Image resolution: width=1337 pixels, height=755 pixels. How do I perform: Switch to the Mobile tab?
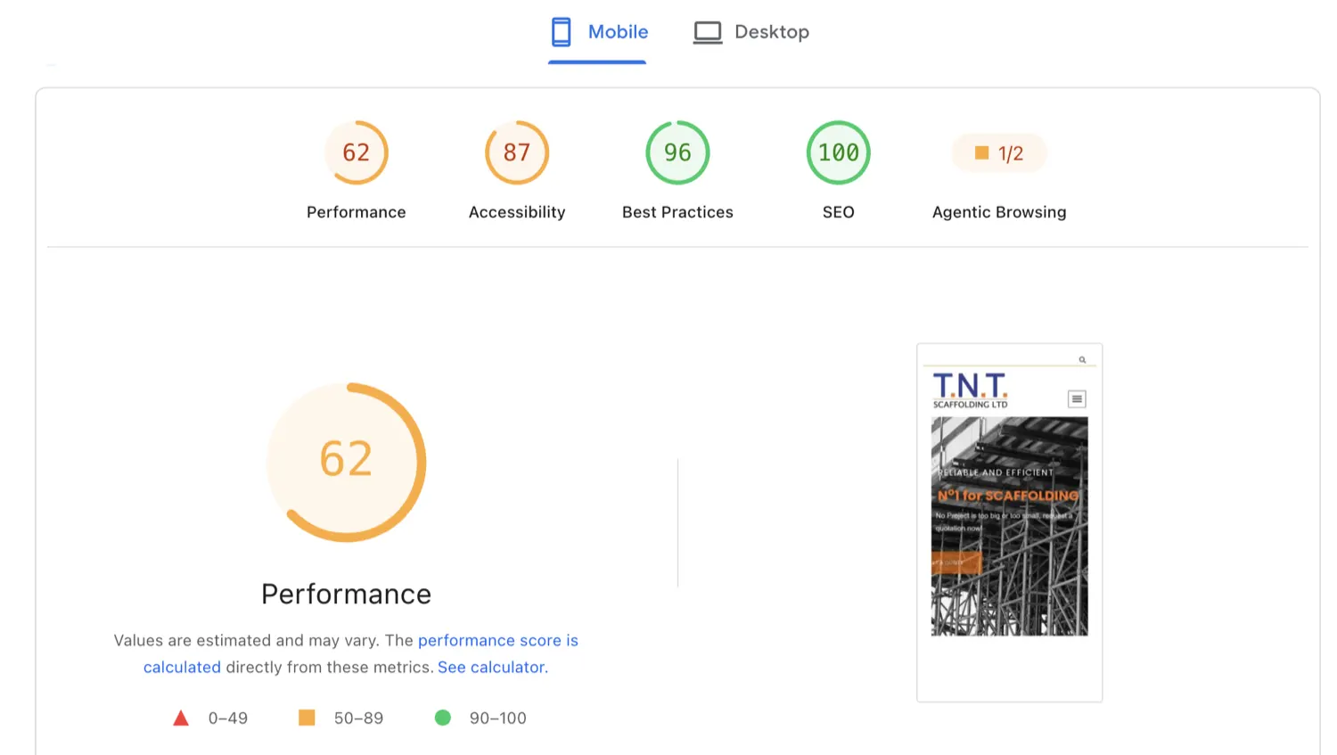(x=597, y=32)
